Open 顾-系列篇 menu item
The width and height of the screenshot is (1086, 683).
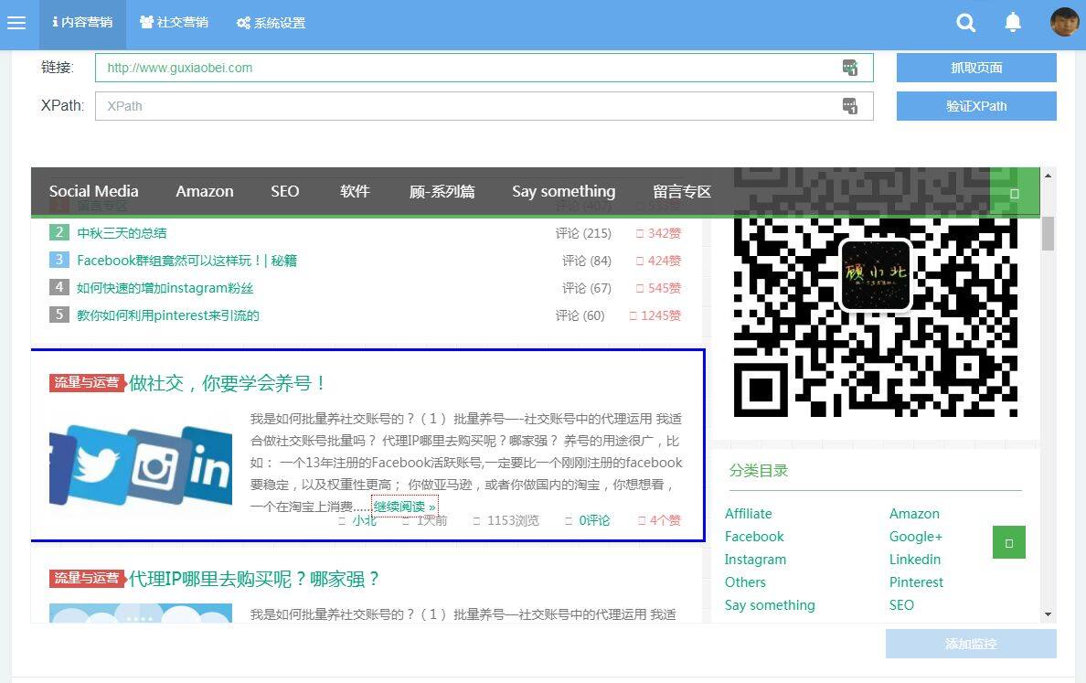[x=442, y=191]
